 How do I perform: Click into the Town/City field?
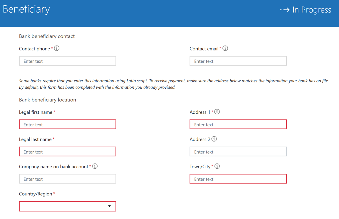(238, 179)
